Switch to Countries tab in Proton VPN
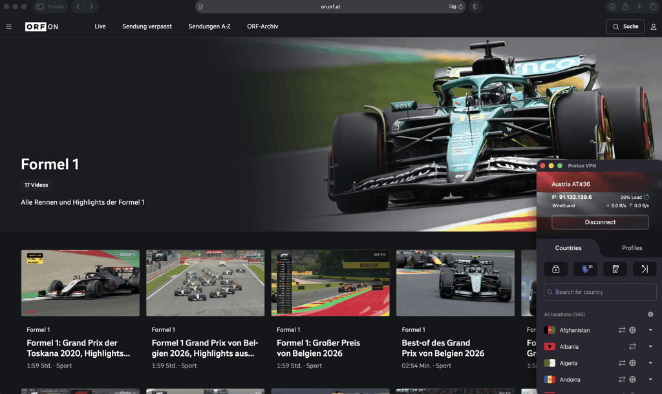This screenshot has width=662, height=394. [568, 248]
